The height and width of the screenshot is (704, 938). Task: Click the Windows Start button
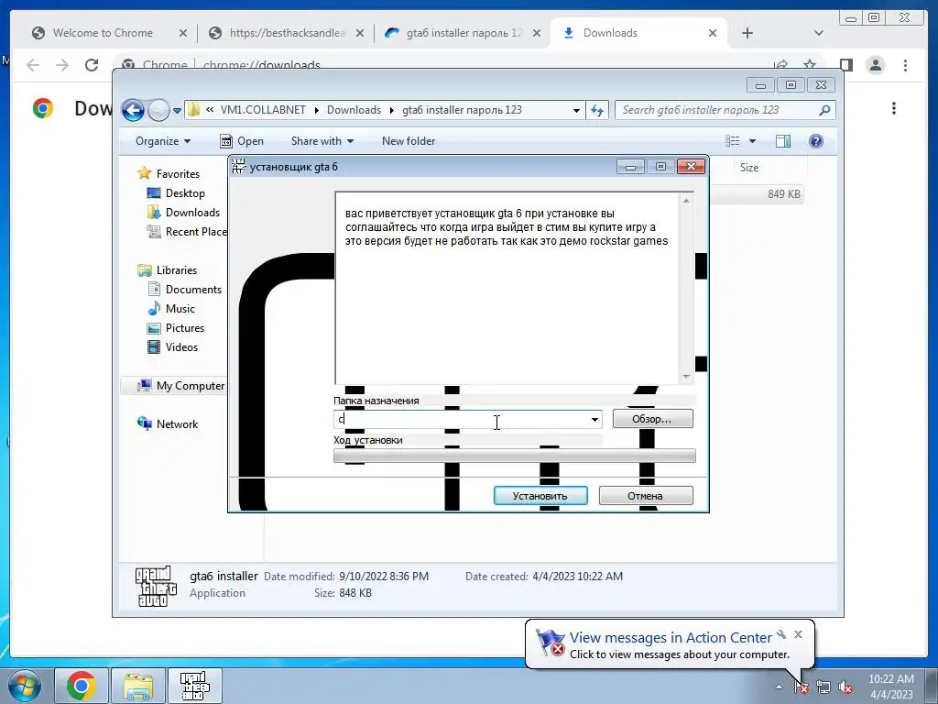[x=24, y=686]
